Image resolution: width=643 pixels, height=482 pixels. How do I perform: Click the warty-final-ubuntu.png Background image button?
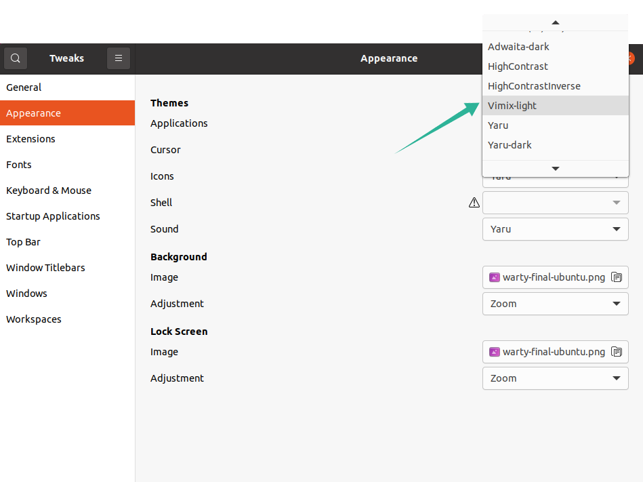547,277
